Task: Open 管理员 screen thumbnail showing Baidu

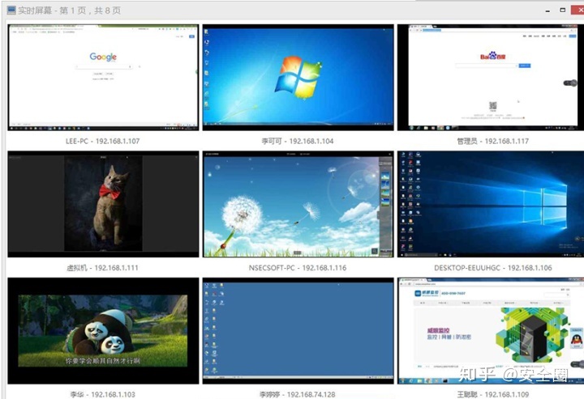Action: tap(491, 77)
